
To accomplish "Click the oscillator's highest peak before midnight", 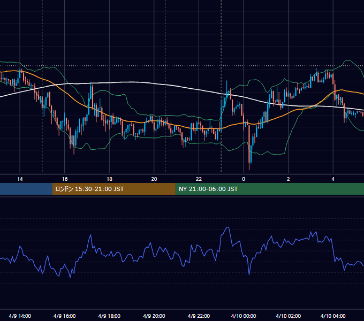I will coord(228,227).
